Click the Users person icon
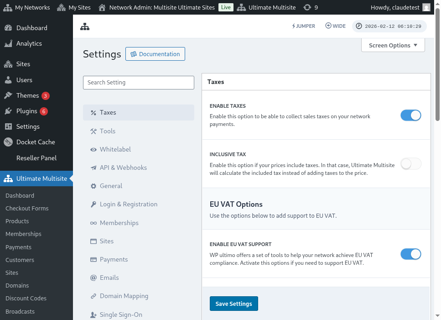 (x=9, y=80)
